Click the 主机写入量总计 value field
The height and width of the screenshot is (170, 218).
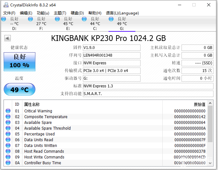(198, 55)
